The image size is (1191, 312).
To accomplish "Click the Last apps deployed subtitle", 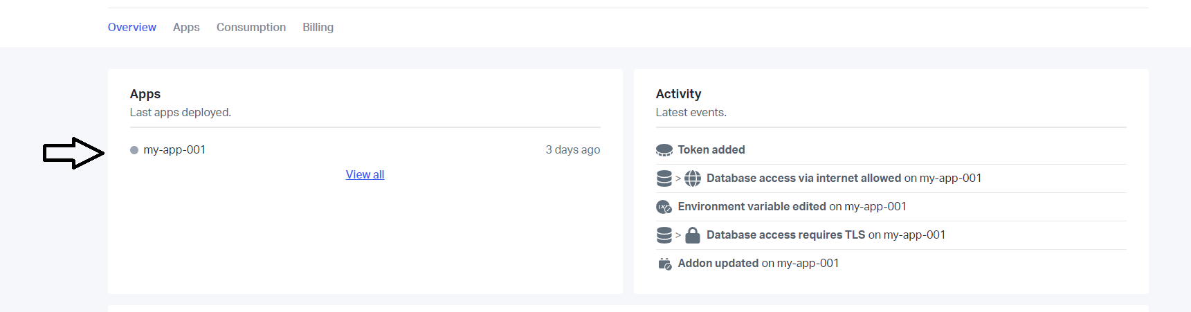I will pyautogui.click(x=180, y=112).
